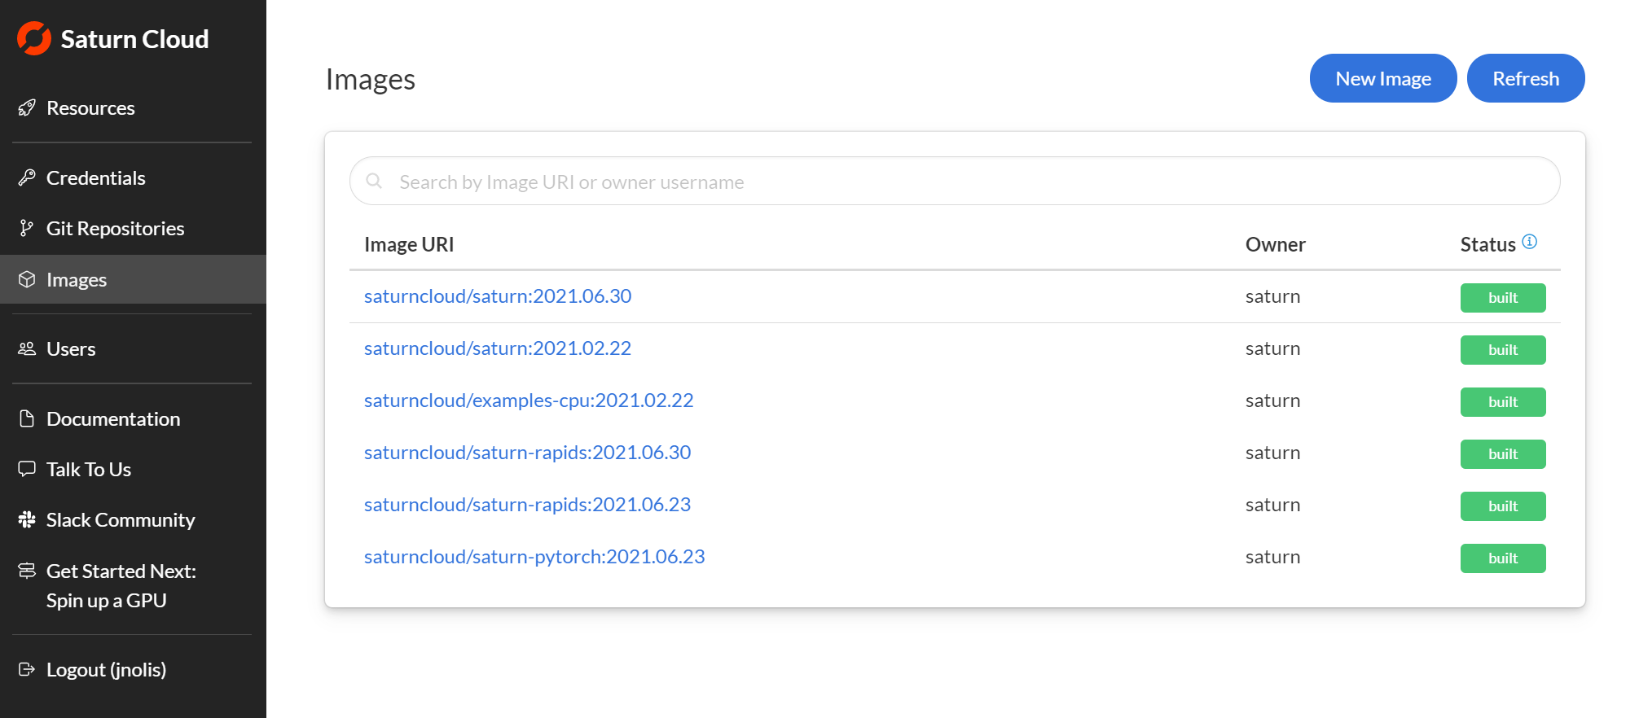Focus the image URI search field
Viewport: 1639px width, 718px height.
coord(955,181)
